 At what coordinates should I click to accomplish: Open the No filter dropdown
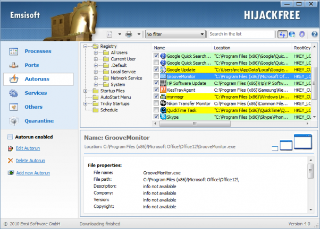[x=175, y=34]
